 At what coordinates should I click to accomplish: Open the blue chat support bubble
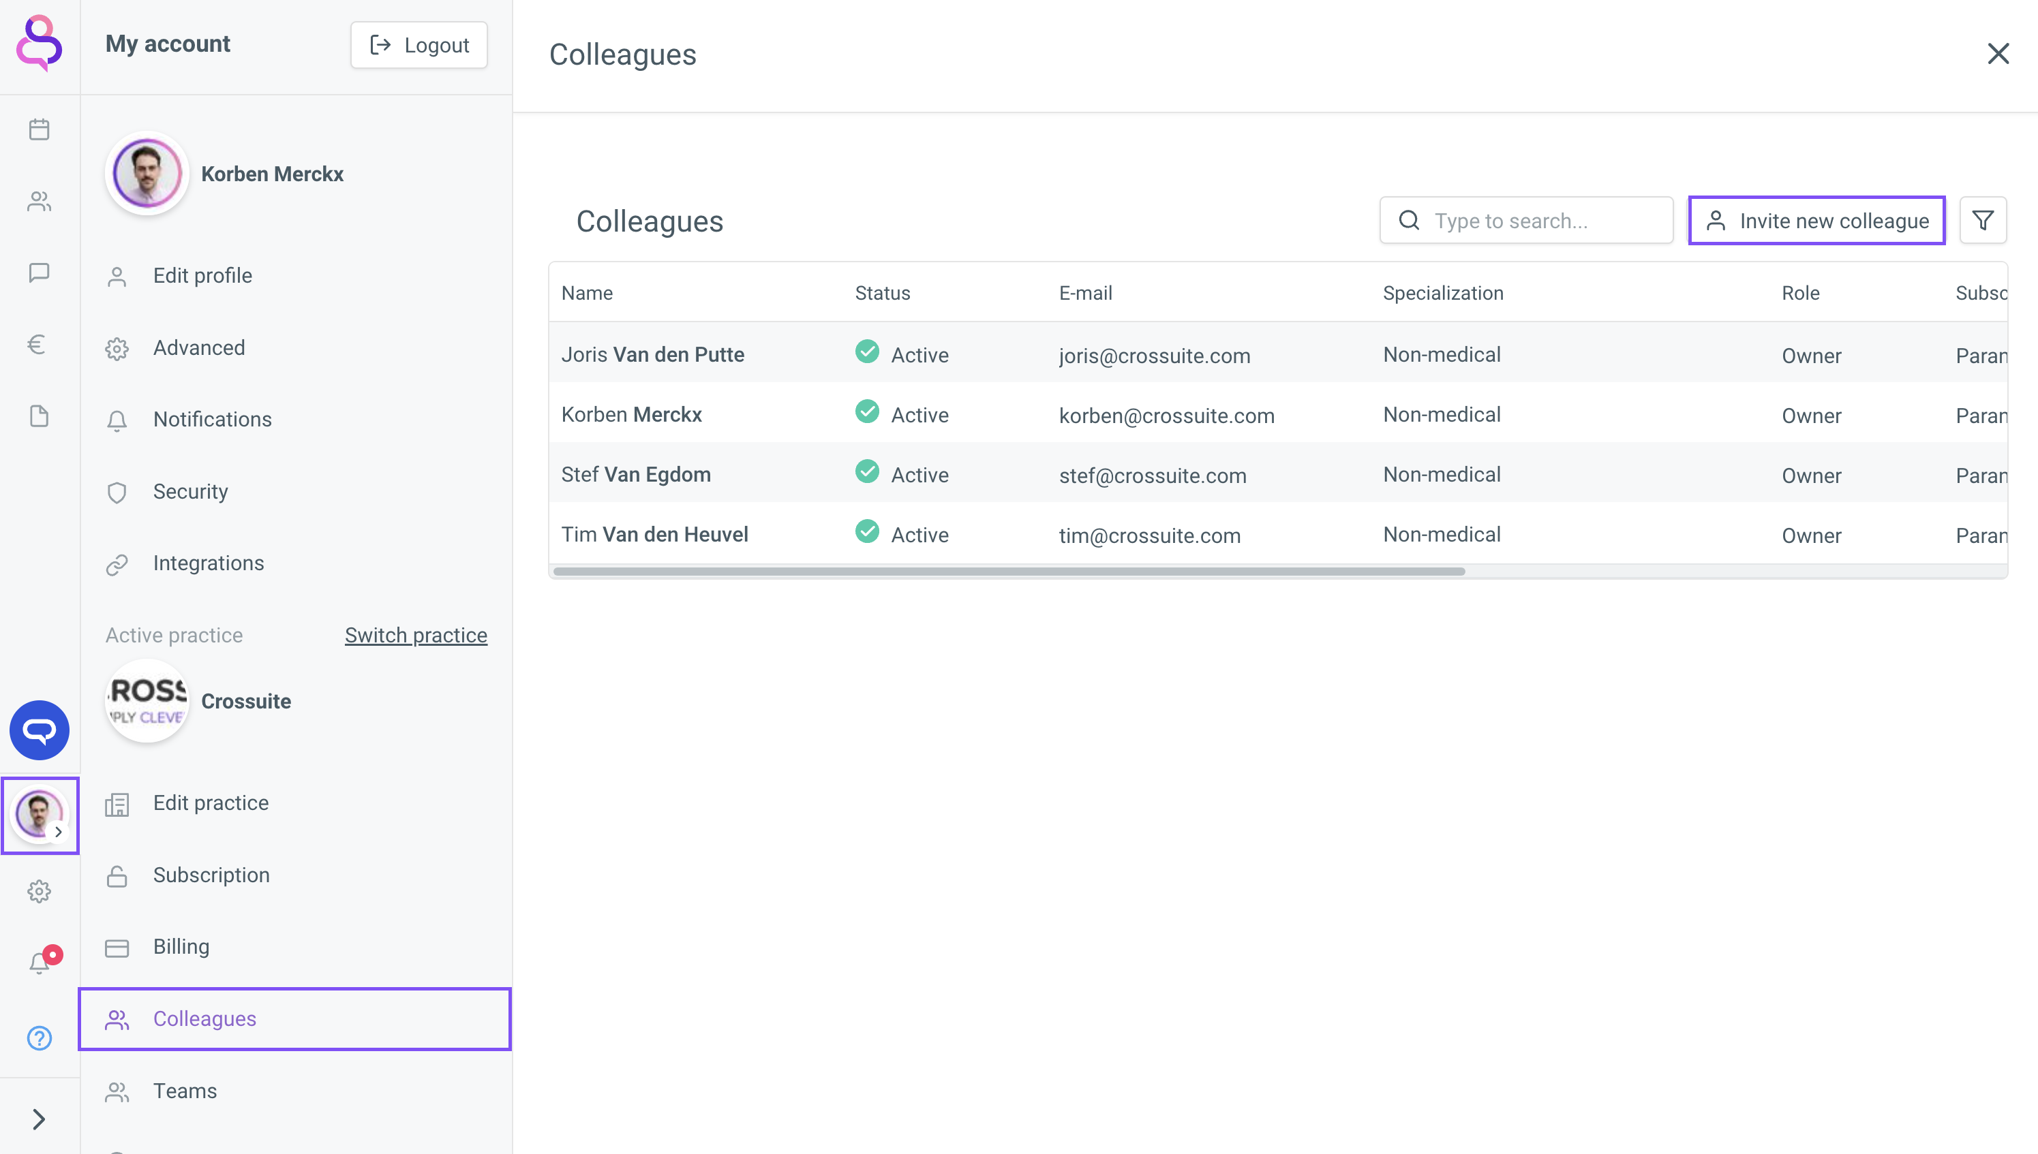point(39,730)
